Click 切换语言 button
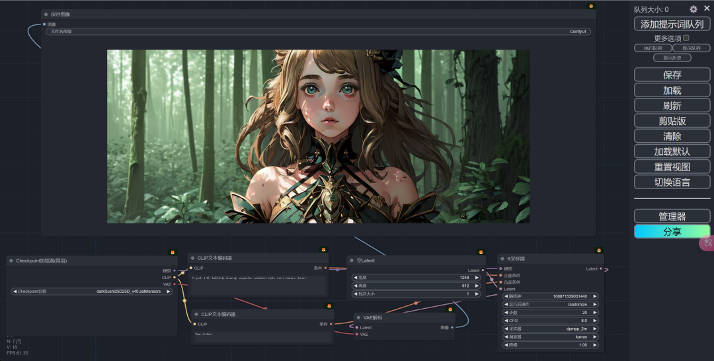This screenshot has height=361, width=714. tap(672, 182)
